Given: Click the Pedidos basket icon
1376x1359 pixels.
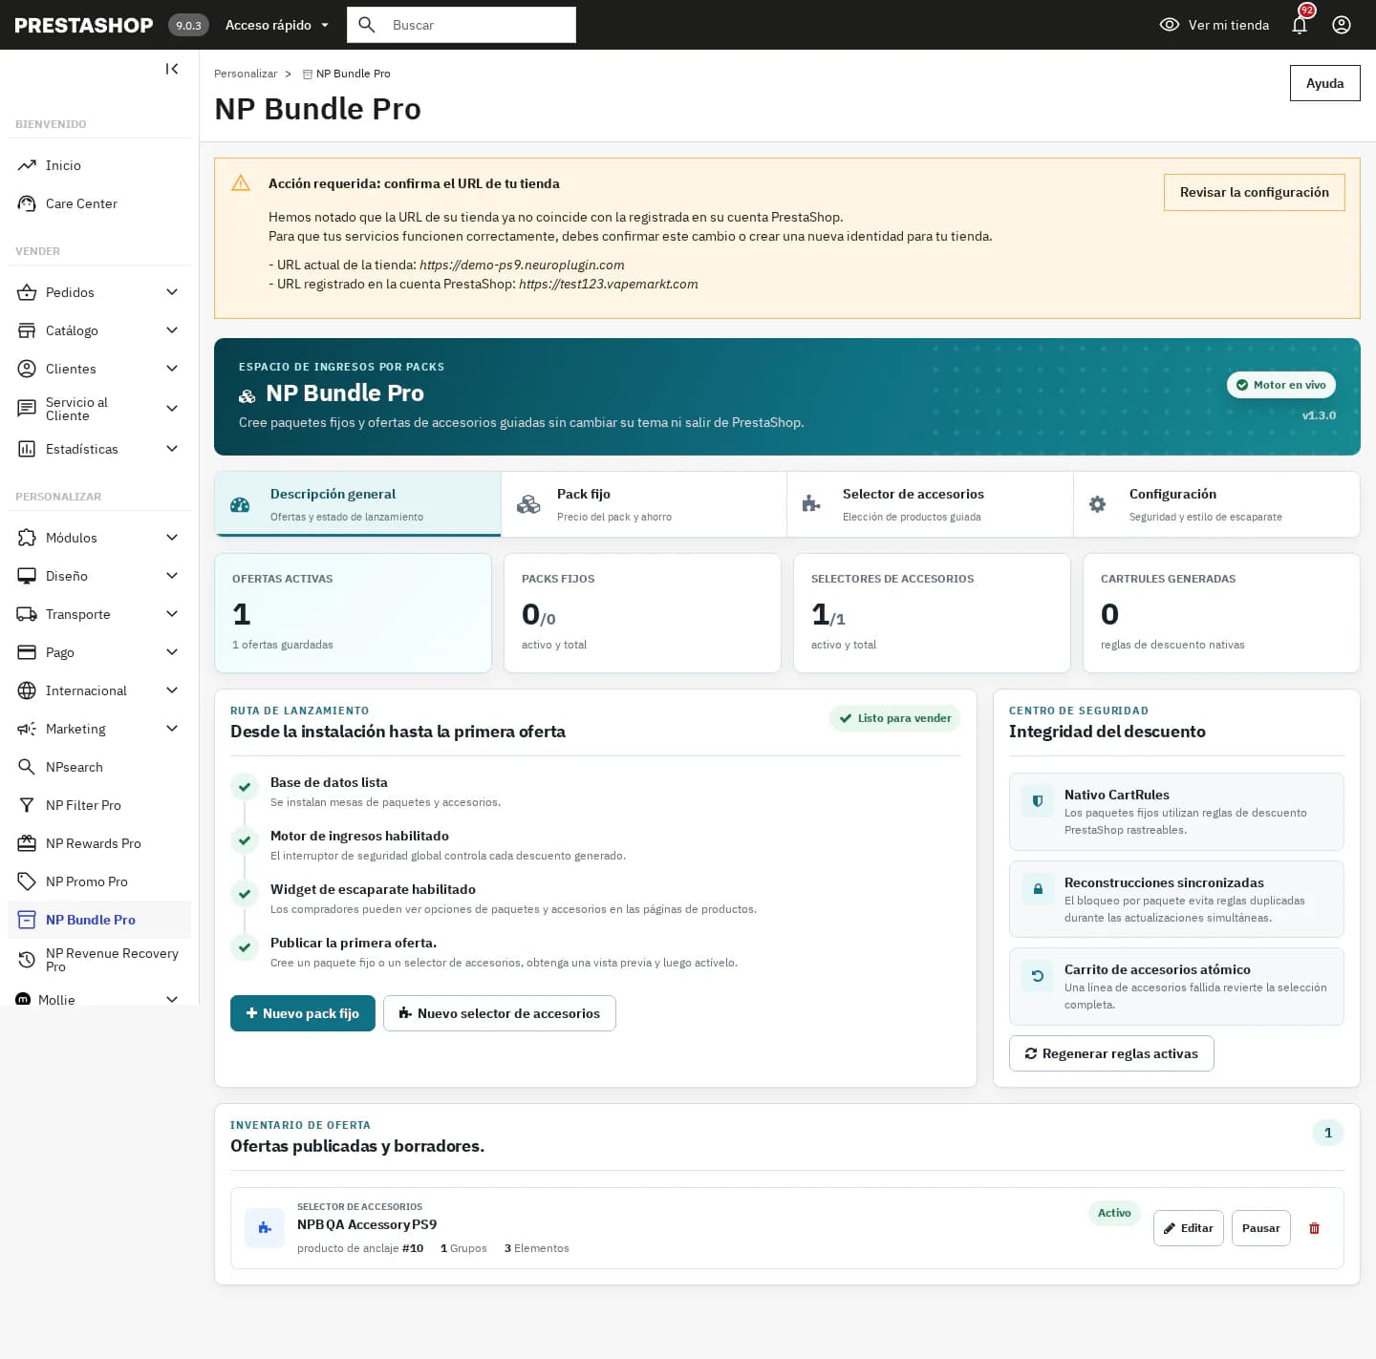Looking at the screenshot, I should (27, 292).
